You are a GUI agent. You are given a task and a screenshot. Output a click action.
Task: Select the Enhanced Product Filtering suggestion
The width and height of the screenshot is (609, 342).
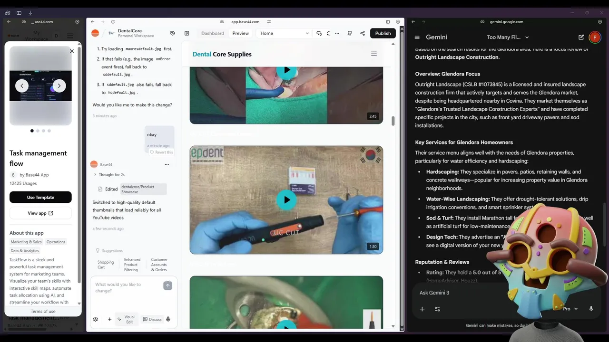[x=132, y=265]
